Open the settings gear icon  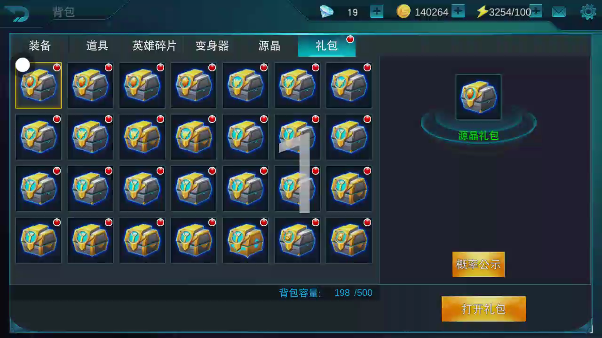pyautogui.click(x=588, y=12)
